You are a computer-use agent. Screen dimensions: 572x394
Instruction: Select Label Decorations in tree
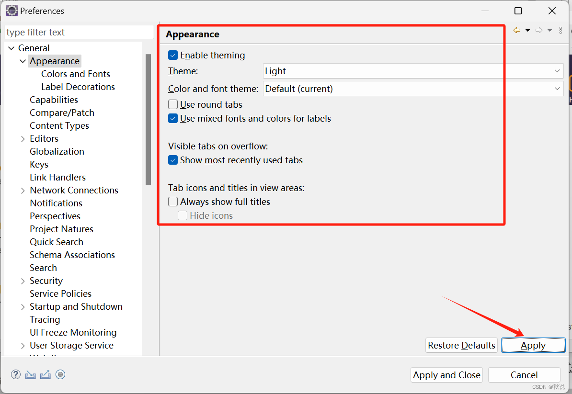coord(78,87)
